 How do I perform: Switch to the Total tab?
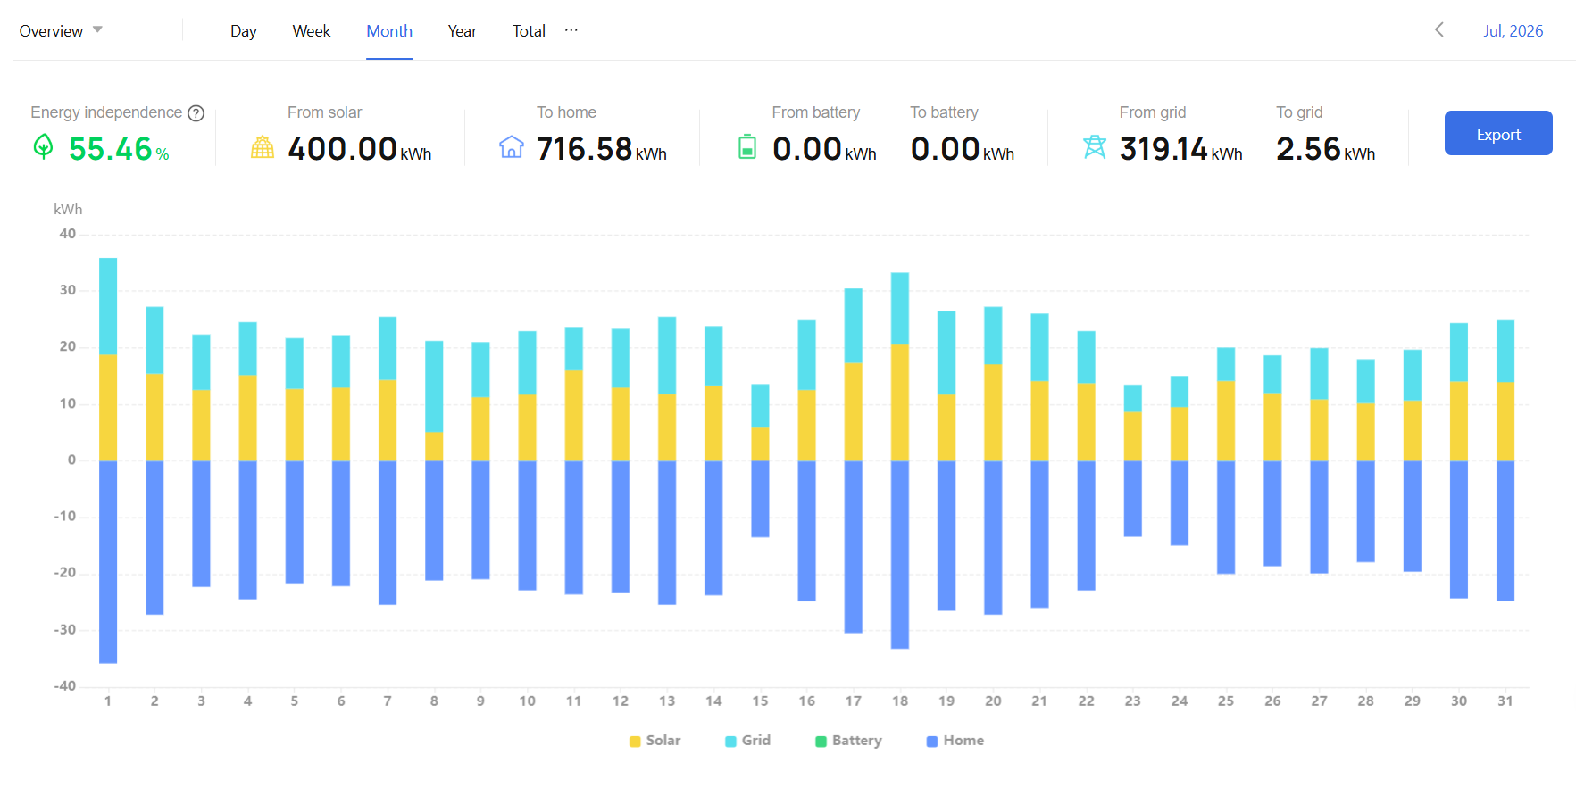(x=529, y=31)
